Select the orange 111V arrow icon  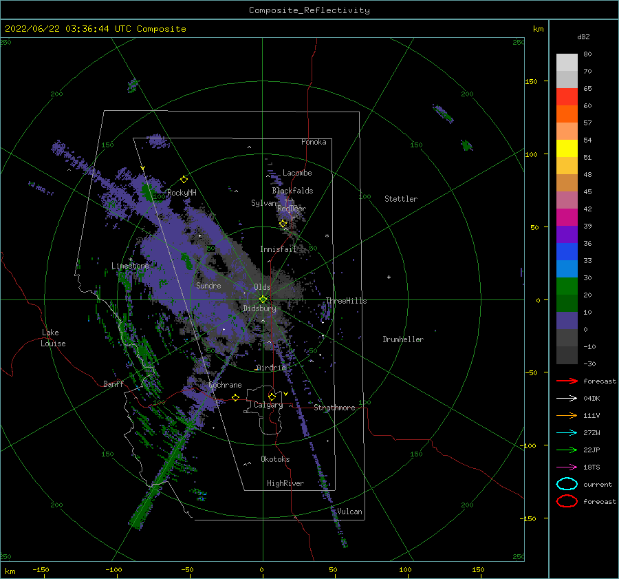click(x=567, y=415)
